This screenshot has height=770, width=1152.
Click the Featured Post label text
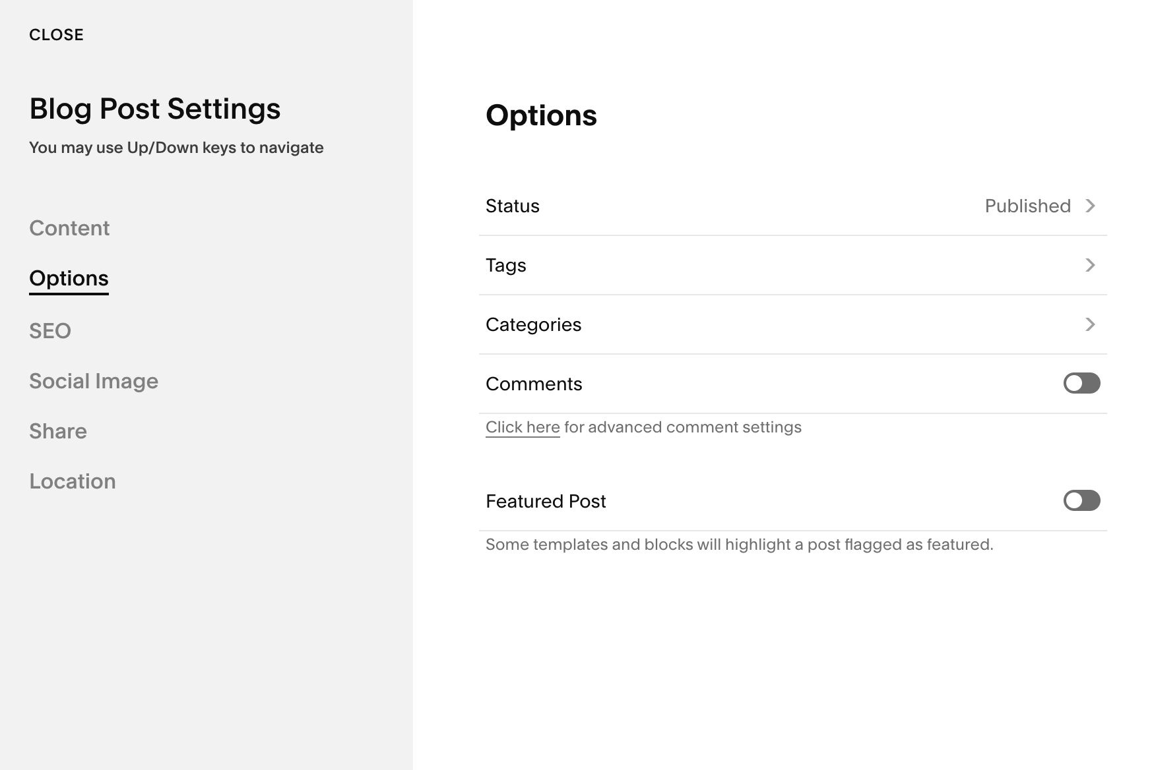point(546,501)
